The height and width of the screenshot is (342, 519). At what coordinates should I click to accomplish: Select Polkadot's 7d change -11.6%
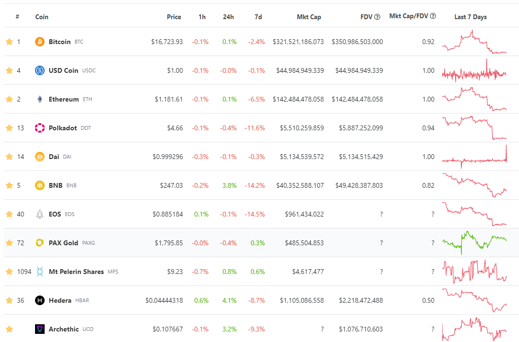click(x=255, y=128)
